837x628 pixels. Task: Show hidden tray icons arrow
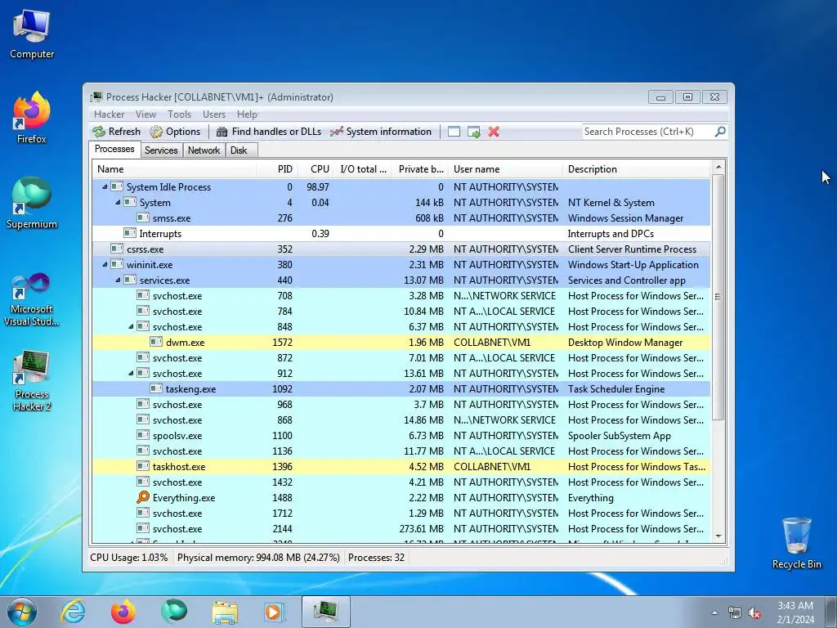pyautogui.click(x=714, y=612)
